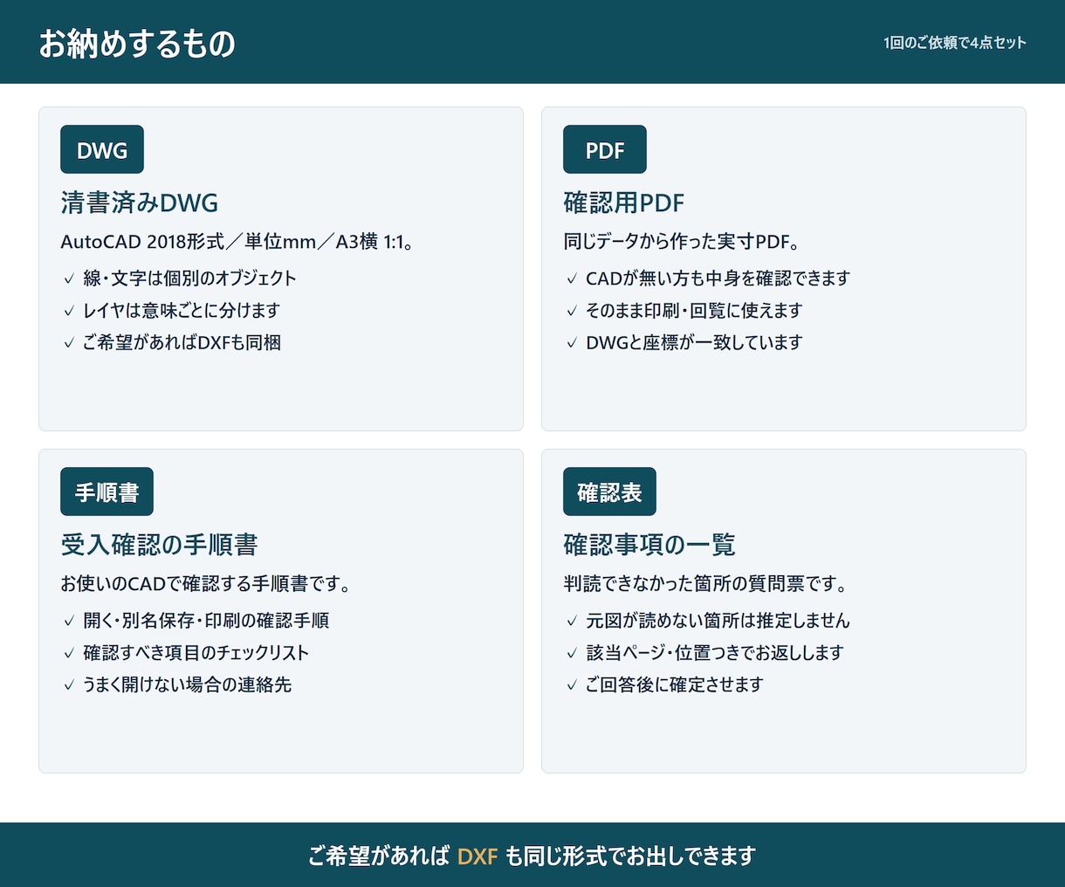Click the line AutoCAD 2018形式／単位mm／A3横 1:1。
This screenshot has height=887, width=1065.
point(237,242)
